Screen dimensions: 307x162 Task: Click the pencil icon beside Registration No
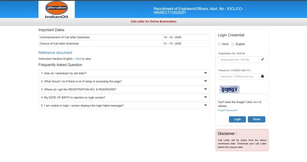click(x=262, y=60)
